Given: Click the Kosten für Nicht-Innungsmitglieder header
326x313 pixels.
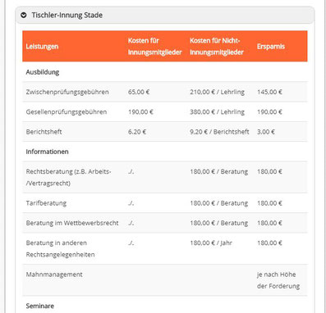Looking at the screenshot, I should coord(217,46).
